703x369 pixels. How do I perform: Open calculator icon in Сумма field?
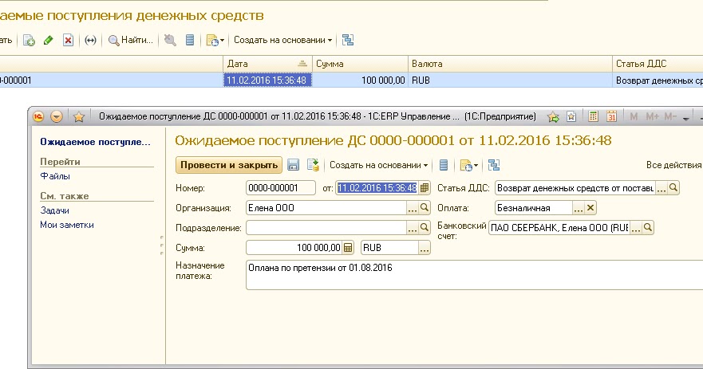(x=348, y=248)
